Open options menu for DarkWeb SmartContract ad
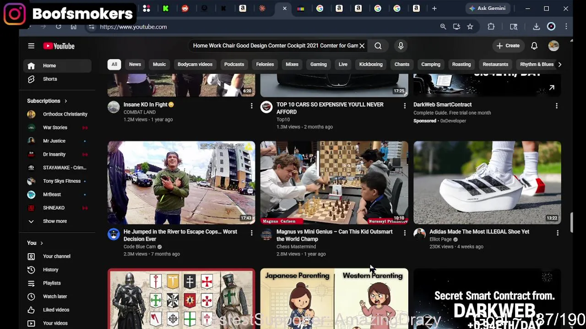 point(557,106)
